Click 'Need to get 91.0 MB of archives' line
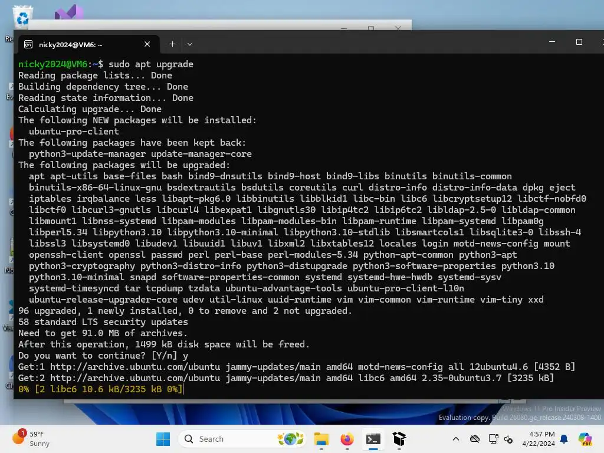 (103, 333)
